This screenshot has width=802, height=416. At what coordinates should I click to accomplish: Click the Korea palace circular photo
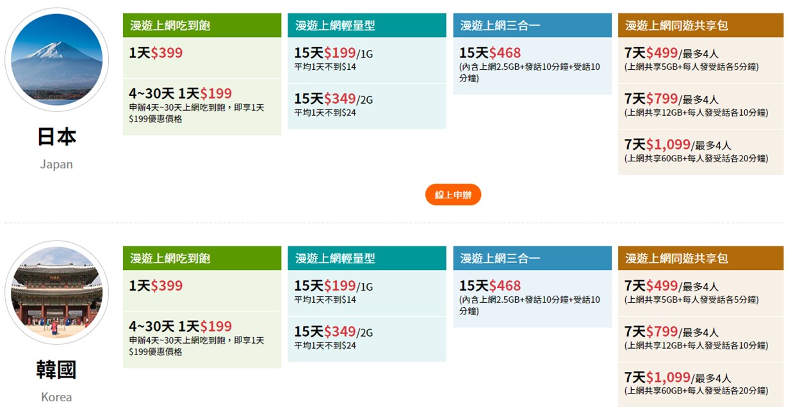[x=56, y=292]
